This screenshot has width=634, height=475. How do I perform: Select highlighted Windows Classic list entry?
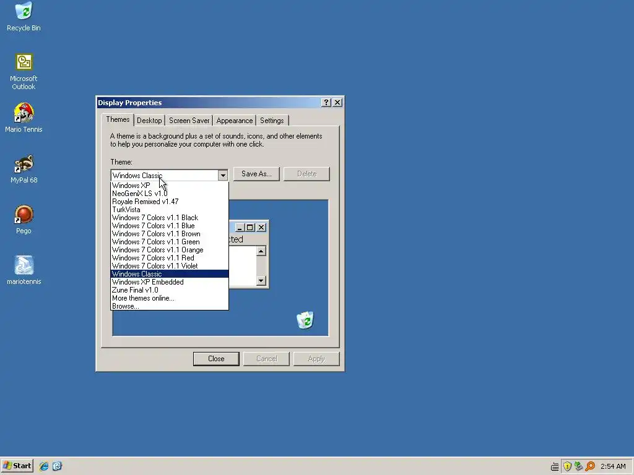(170, 274)
